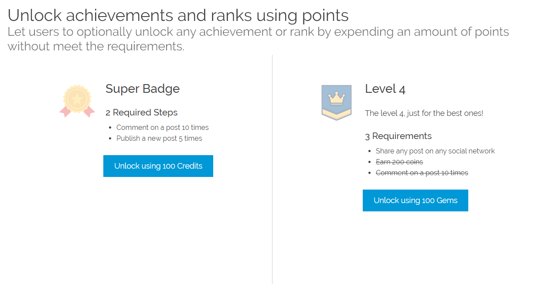Select the Super Badge card heading
This screenshot has height=292, width=545.
[x=142, y=89]
